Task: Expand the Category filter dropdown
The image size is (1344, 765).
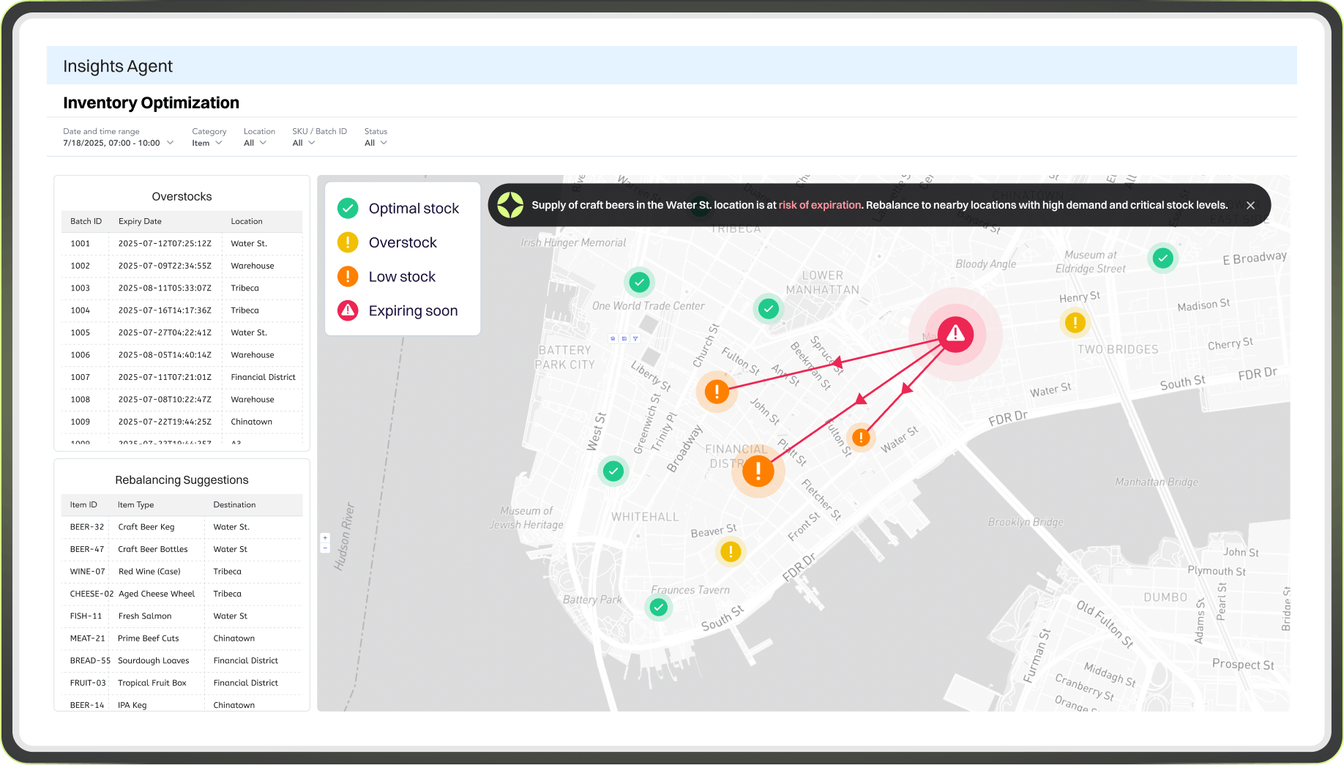Action: pyautogui.click(x=207, y=143)
